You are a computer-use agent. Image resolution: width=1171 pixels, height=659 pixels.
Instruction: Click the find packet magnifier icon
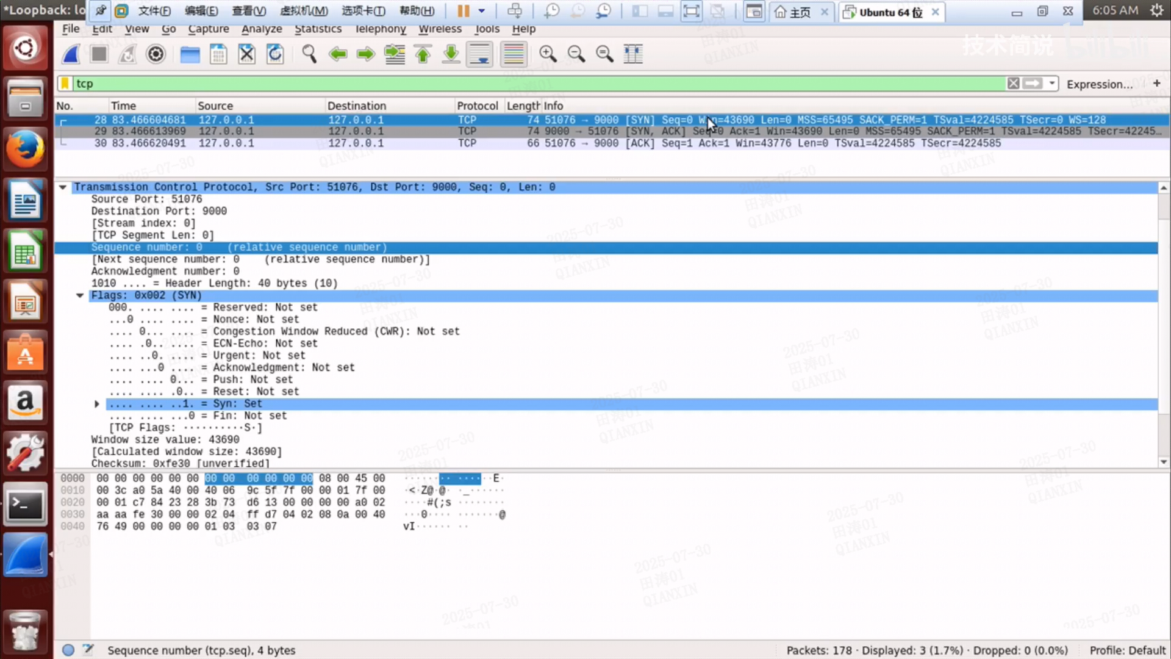pos(309,54)
